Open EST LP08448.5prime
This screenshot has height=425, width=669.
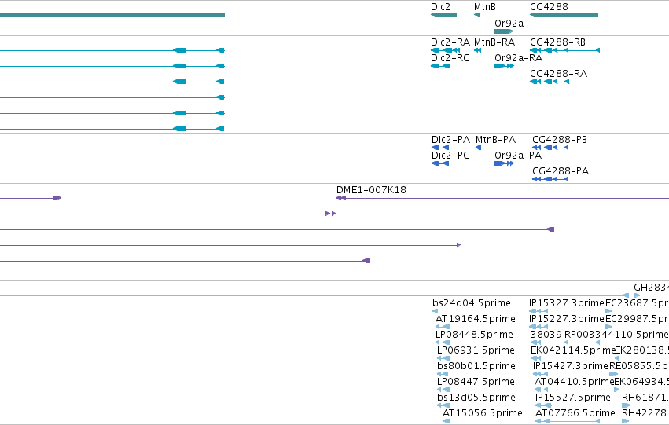(x=474, y=335)
